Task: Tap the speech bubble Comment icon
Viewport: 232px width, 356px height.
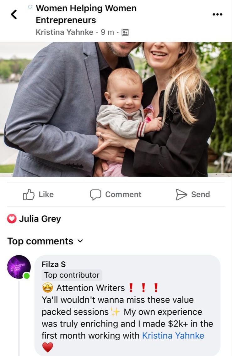Action: 95,195
